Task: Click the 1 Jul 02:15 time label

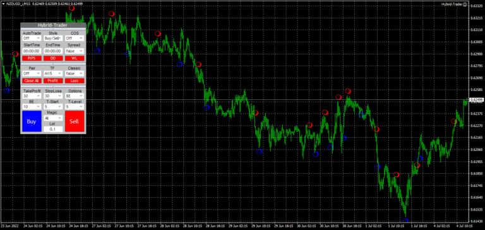Action: 374,226
